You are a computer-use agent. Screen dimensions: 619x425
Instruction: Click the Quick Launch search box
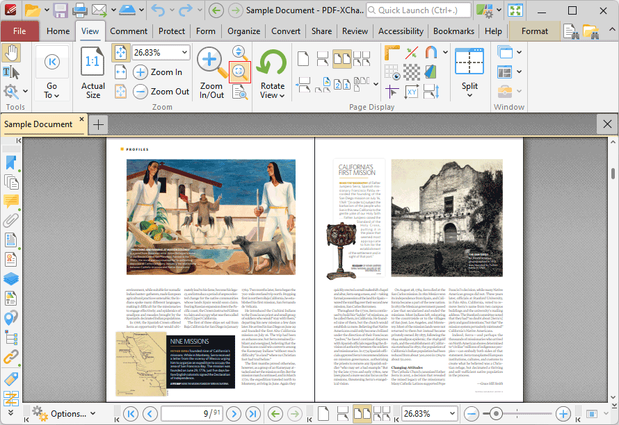tap(419, 10)
